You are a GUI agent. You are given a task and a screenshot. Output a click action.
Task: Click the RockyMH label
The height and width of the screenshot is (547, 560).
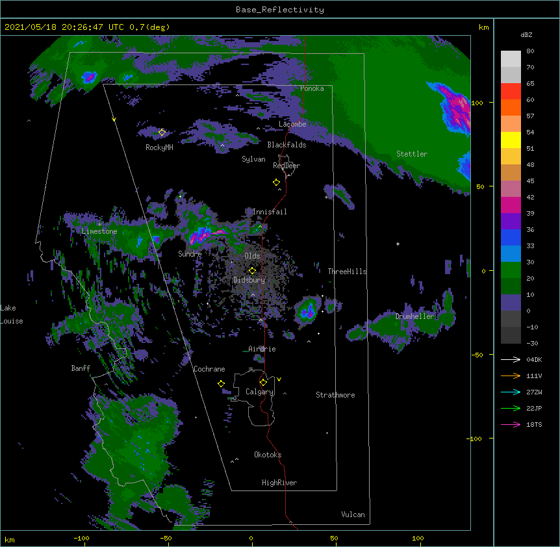click(159, 147)
